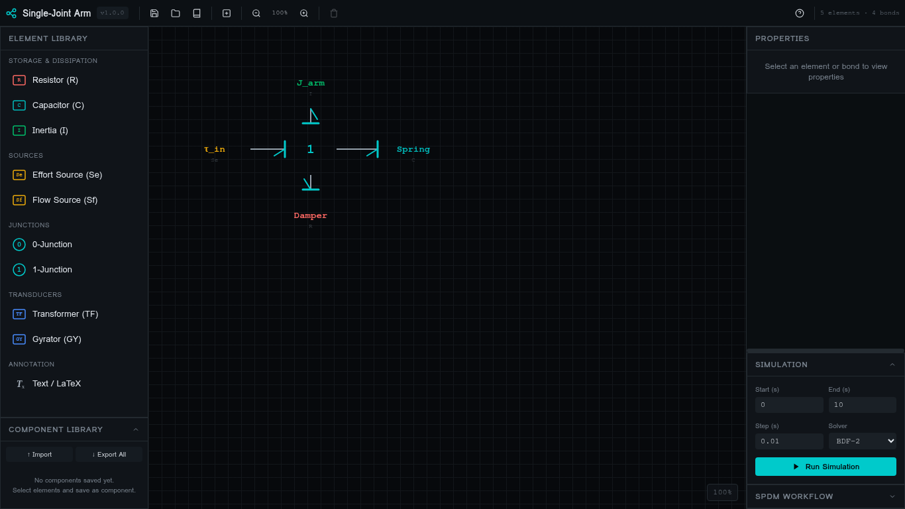Select the Inertia (I) element icon
This screenshot has width=905, height=509.
point(19,131)
